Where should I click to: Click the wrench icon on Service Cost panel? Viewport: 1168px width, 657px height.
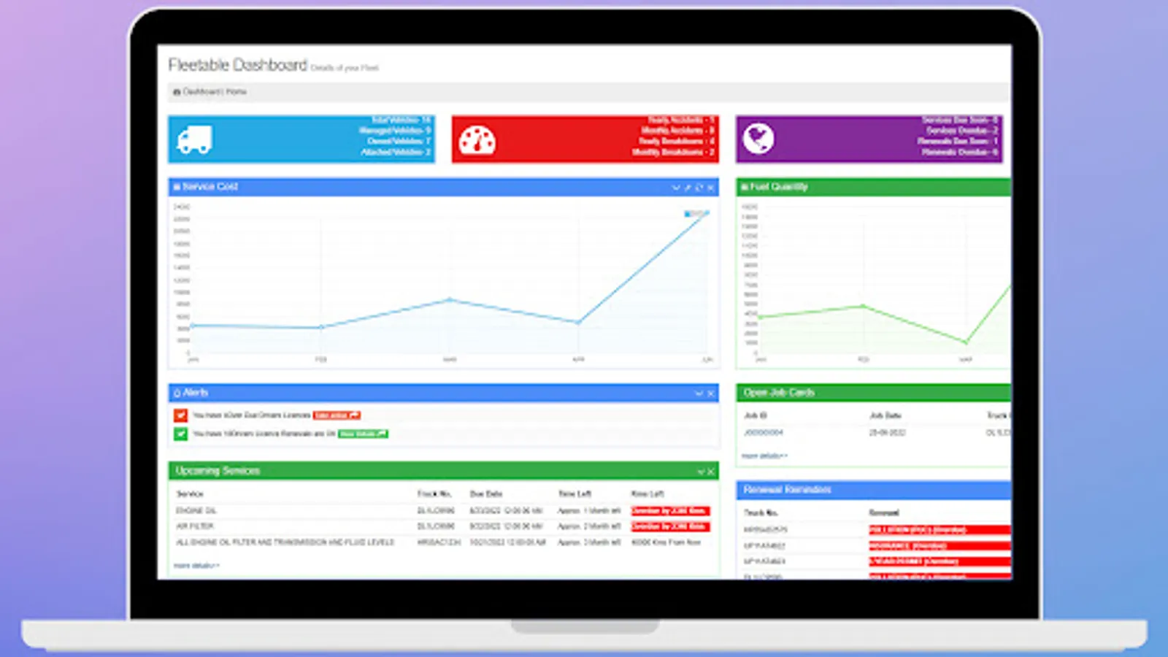tap(688, 188)
